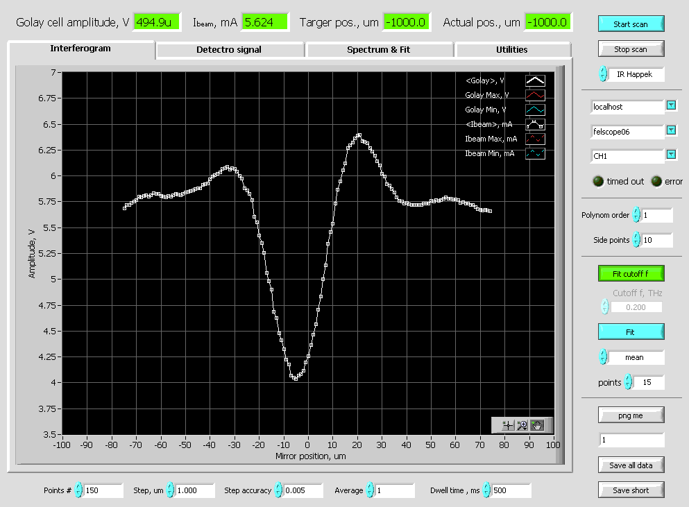Screen dimensions: 689x507
Task: Click the Polynom order value field
Action: (x=657, y=215)
